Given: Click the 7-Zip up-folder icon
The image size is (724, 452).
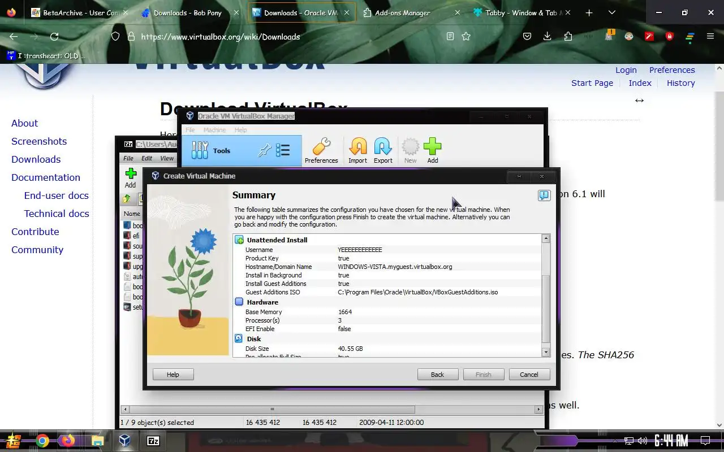Looking at the screenshot, I should [127, 199].
